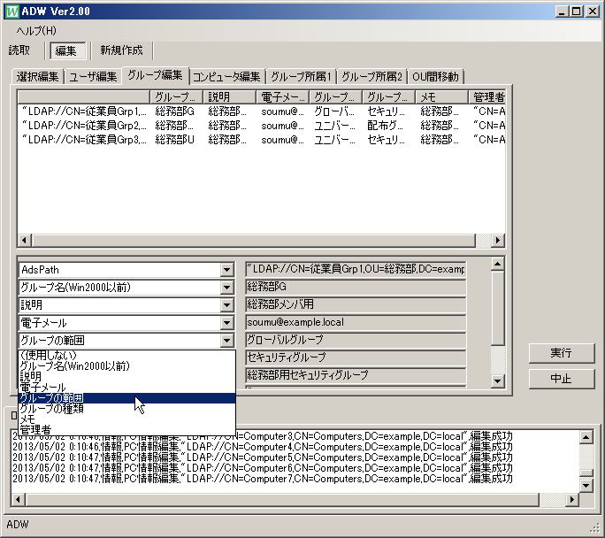
Task: Switch to 読取 mode
Action: coord(19,50)
